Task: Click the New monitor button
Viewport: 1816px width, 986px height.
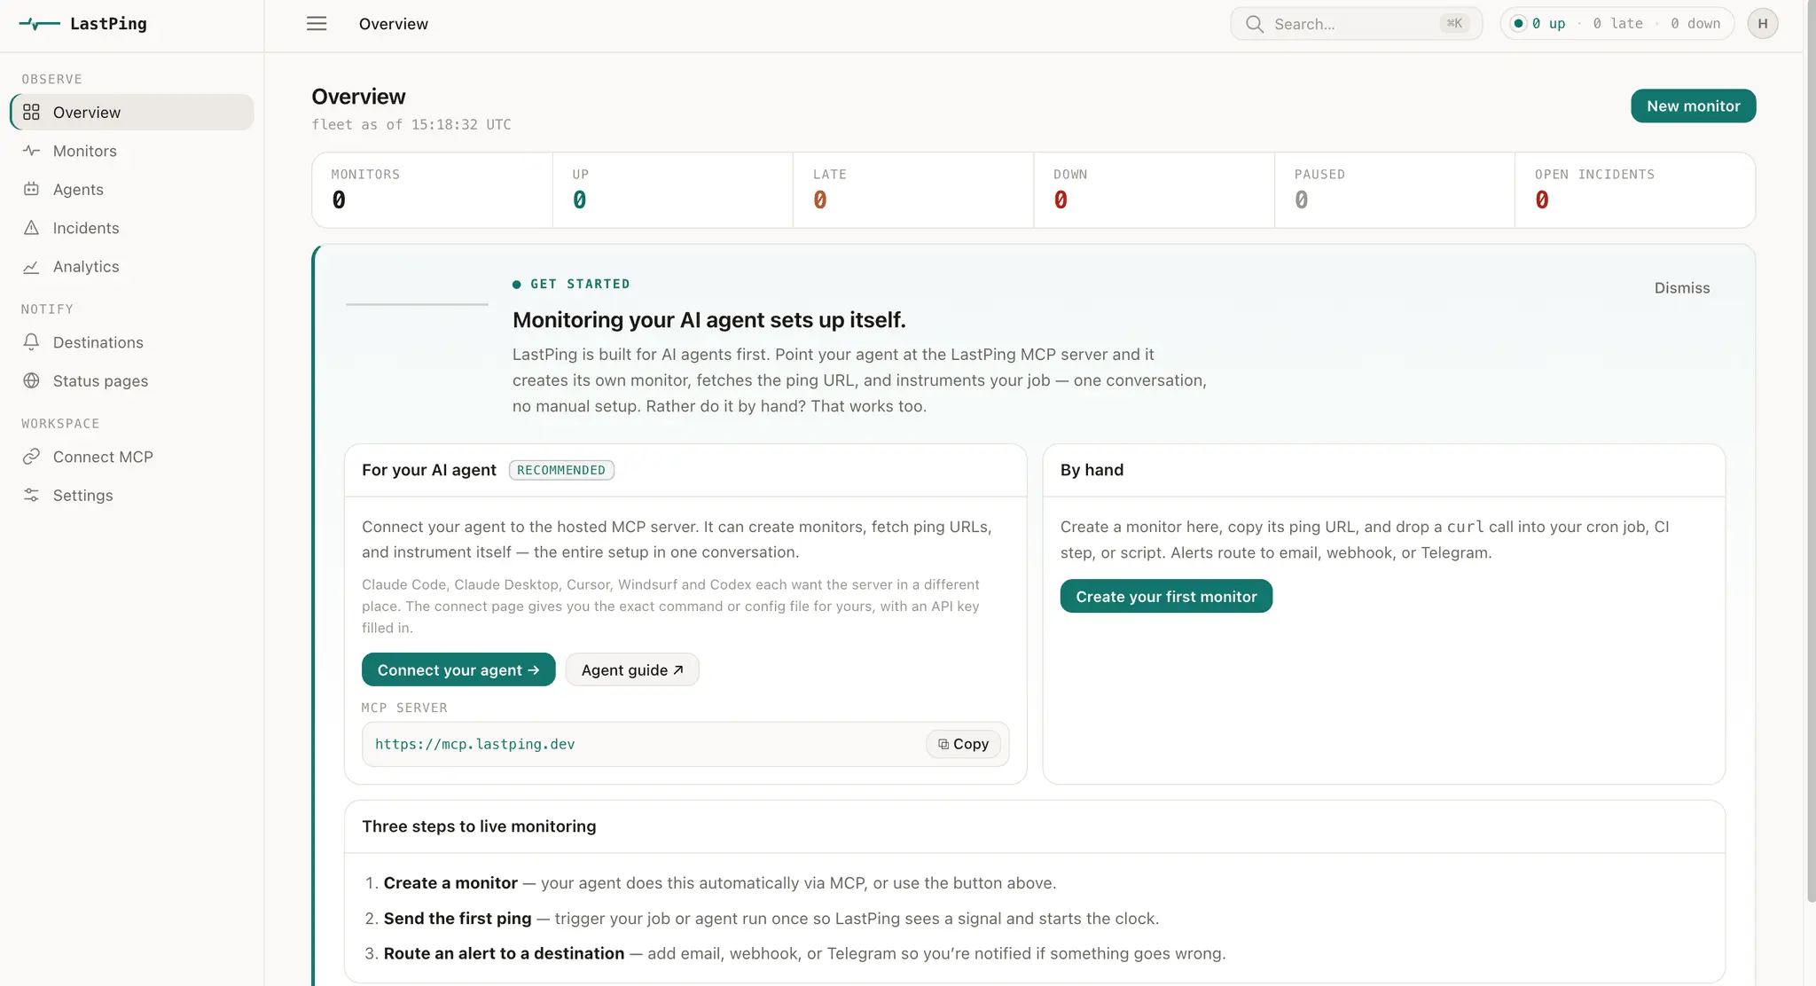Action: (1693, 106)
